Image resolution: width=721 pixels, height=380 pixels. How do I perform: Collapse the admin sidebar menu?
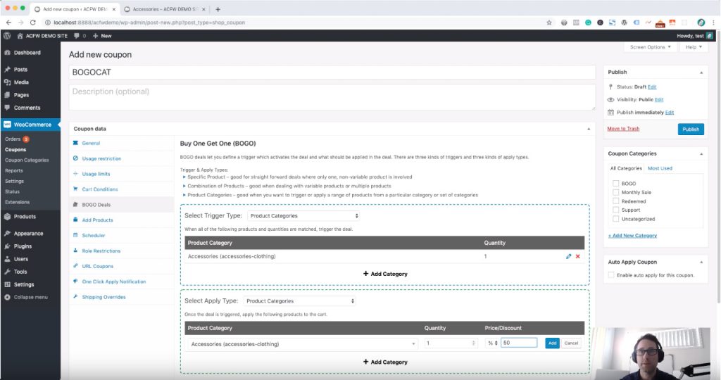(30, 297)
